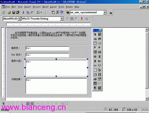The height and width of the screenshot is (113, 149).
Task: Choose the Radio Button control tool
Action: (x=100, y=48)
